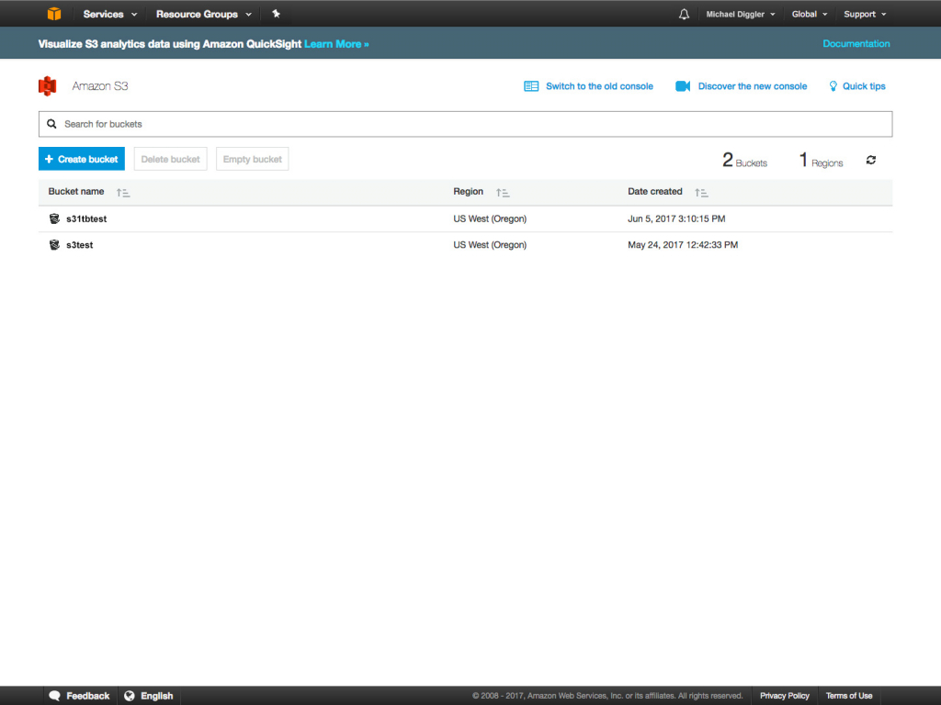Click the pin shortcut icon in navbar
941x705 pixels.
point(276,14)
